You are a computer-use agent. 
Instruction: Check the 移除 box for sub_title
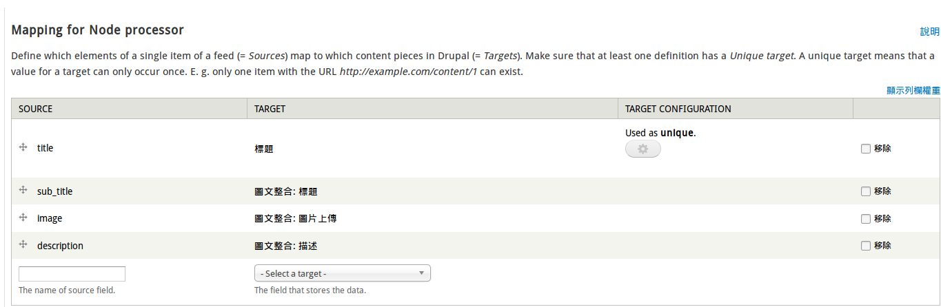pos(866,191)
